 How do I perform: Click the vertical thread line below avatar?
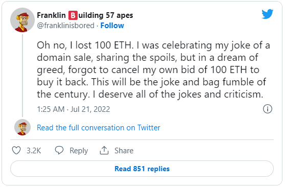22,76
